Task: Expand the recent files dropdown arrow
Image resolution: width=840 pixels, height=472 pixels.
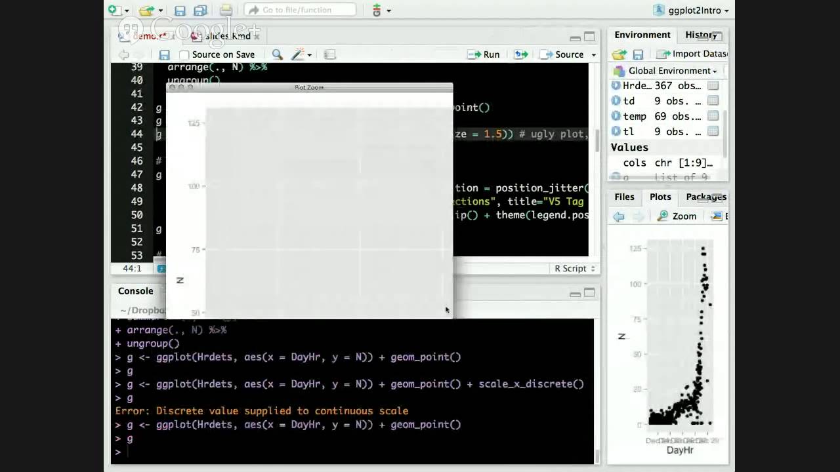Action: [x=159, y=11]
